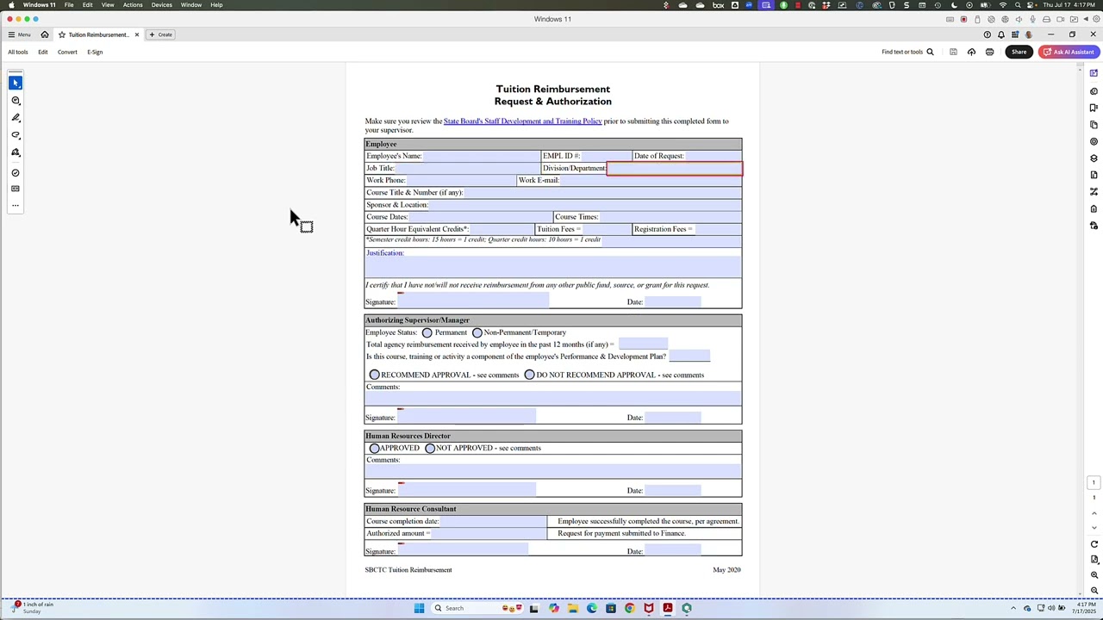The height and width of the screenshot is (620, 1103).
Task: Click the Division/Department field
Action: pos(675,168)
